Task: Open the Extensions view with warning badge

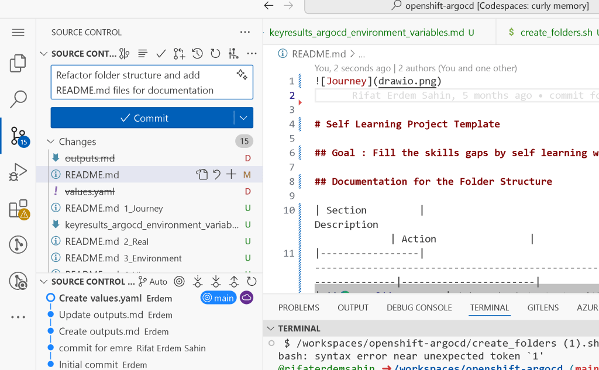Action: (x=19, y=209)
